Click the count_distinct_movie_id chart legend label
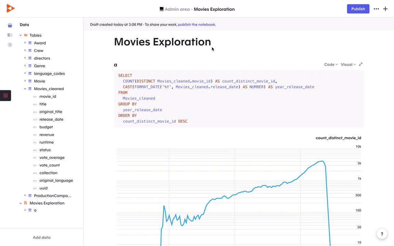 pyautogui.click(x=338, y=138)
